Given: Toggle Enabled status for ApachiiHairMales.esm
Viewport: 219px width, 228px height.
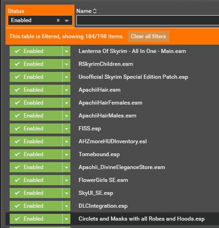Looking at the screenshot, I should tap(36, 116).
